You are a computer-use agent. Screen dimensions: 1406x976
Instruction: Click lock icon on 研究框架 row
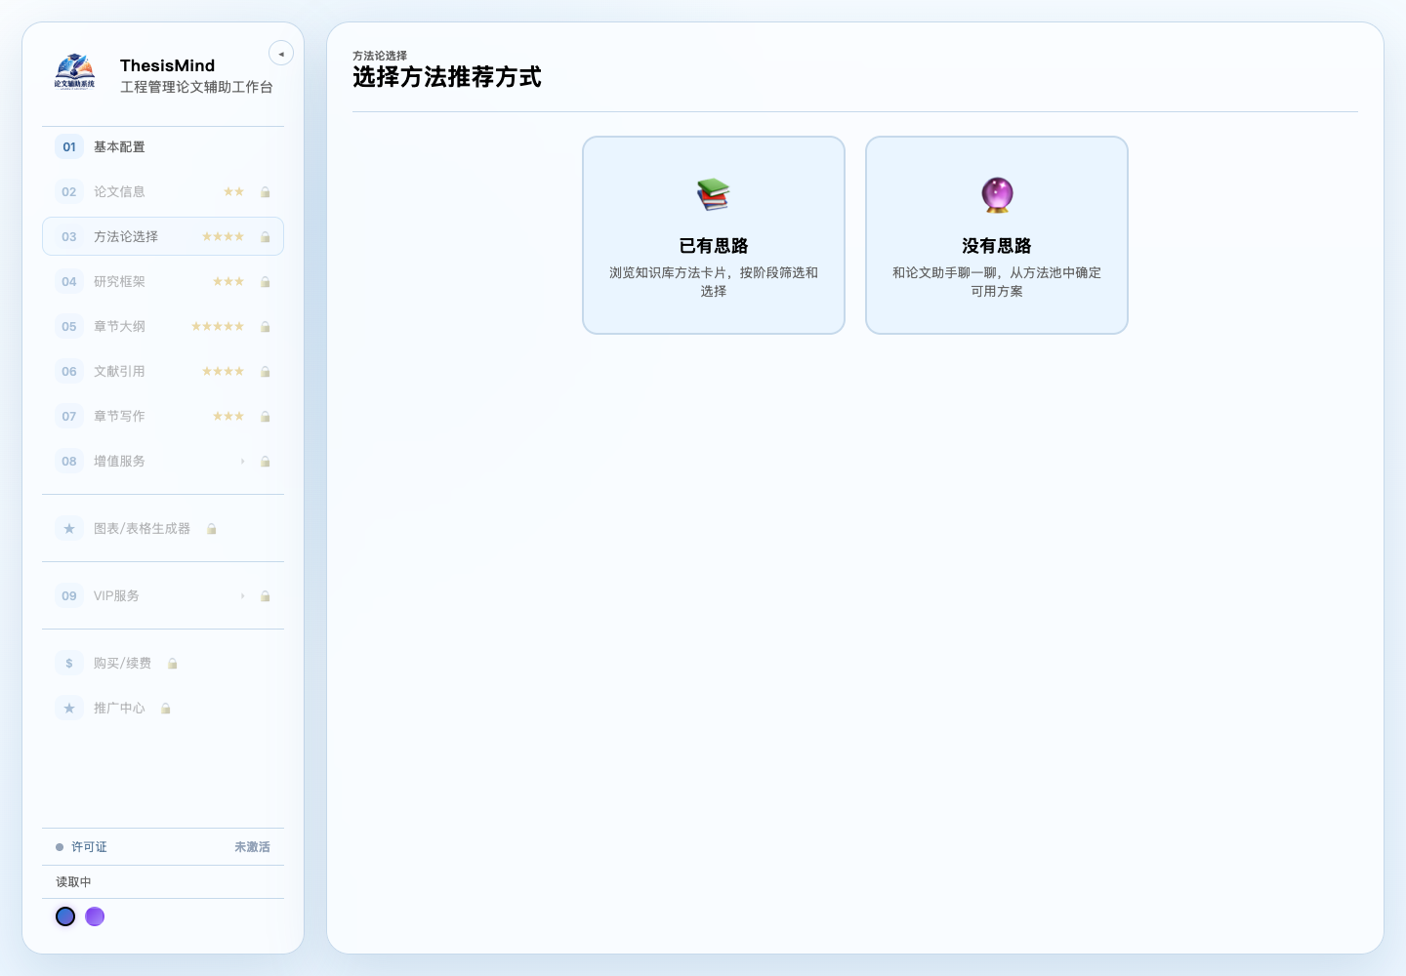pos(265,282)
